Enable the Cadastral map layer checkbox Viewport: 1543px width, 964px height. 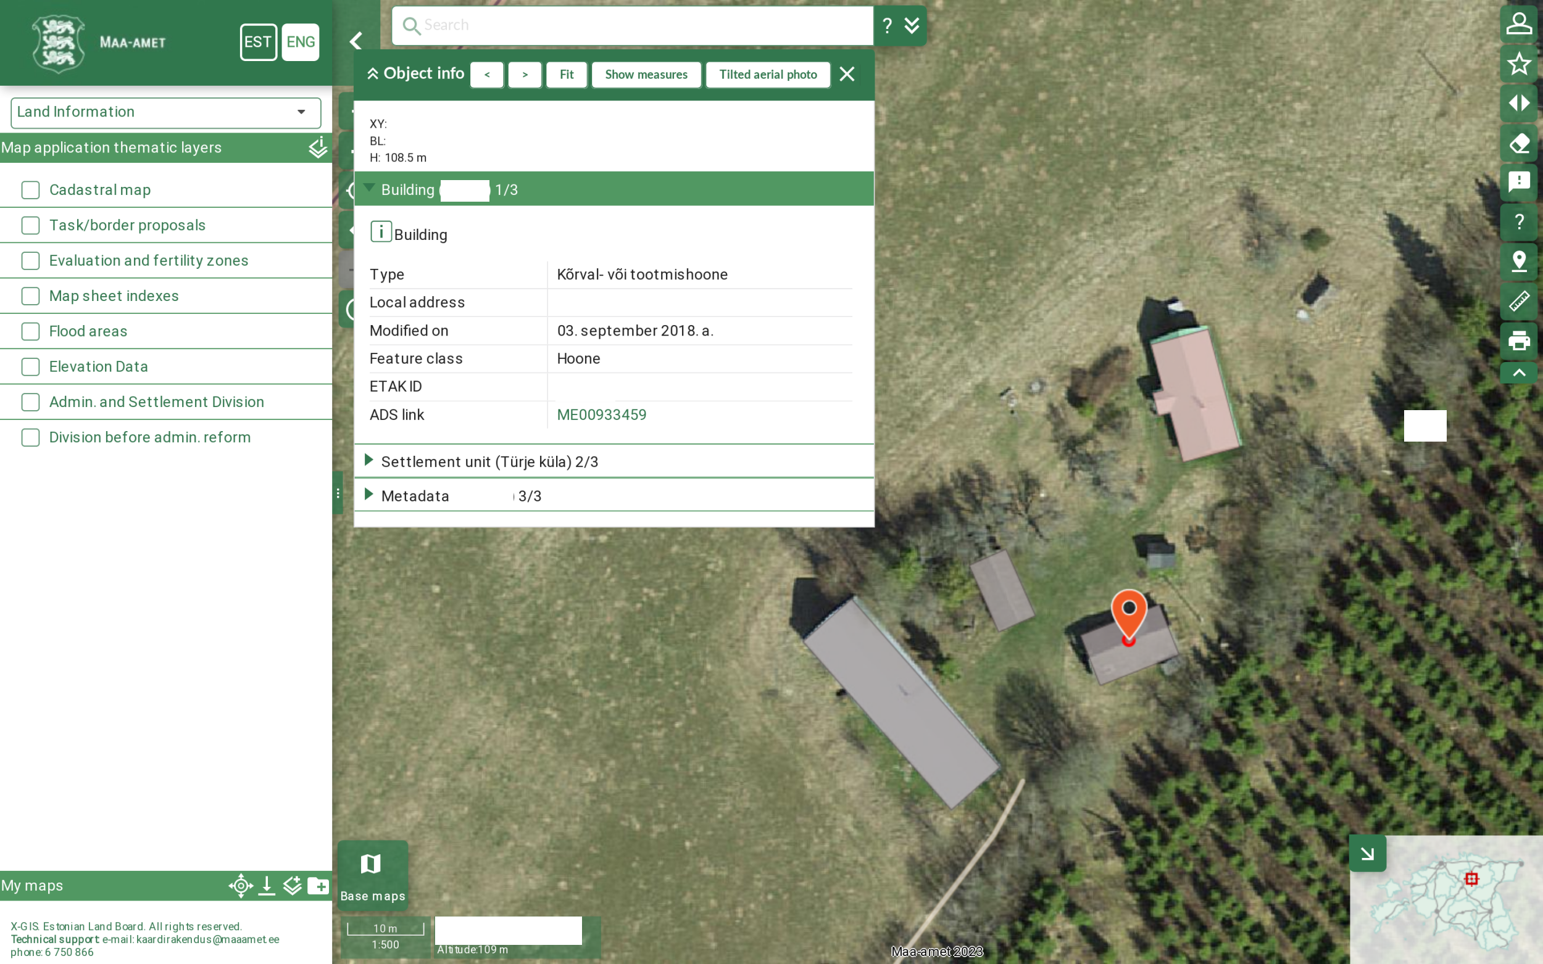[31, 190]
